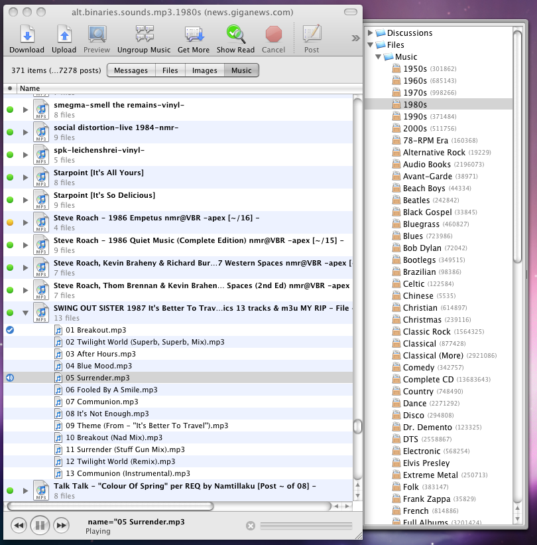
Task: Switch to the Images tab
Action: 204,70
